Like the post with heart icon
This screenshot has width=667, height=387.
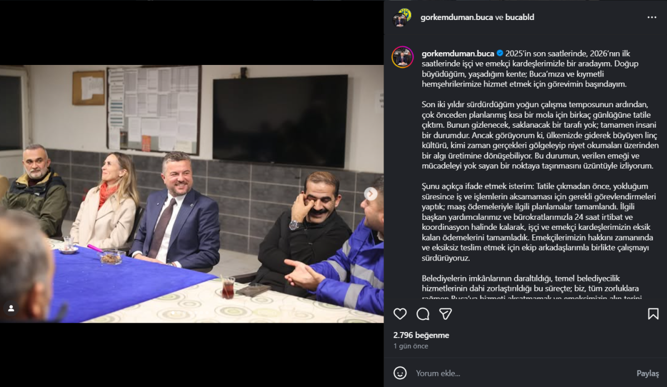pyautogui.click(x=400, y=314)
